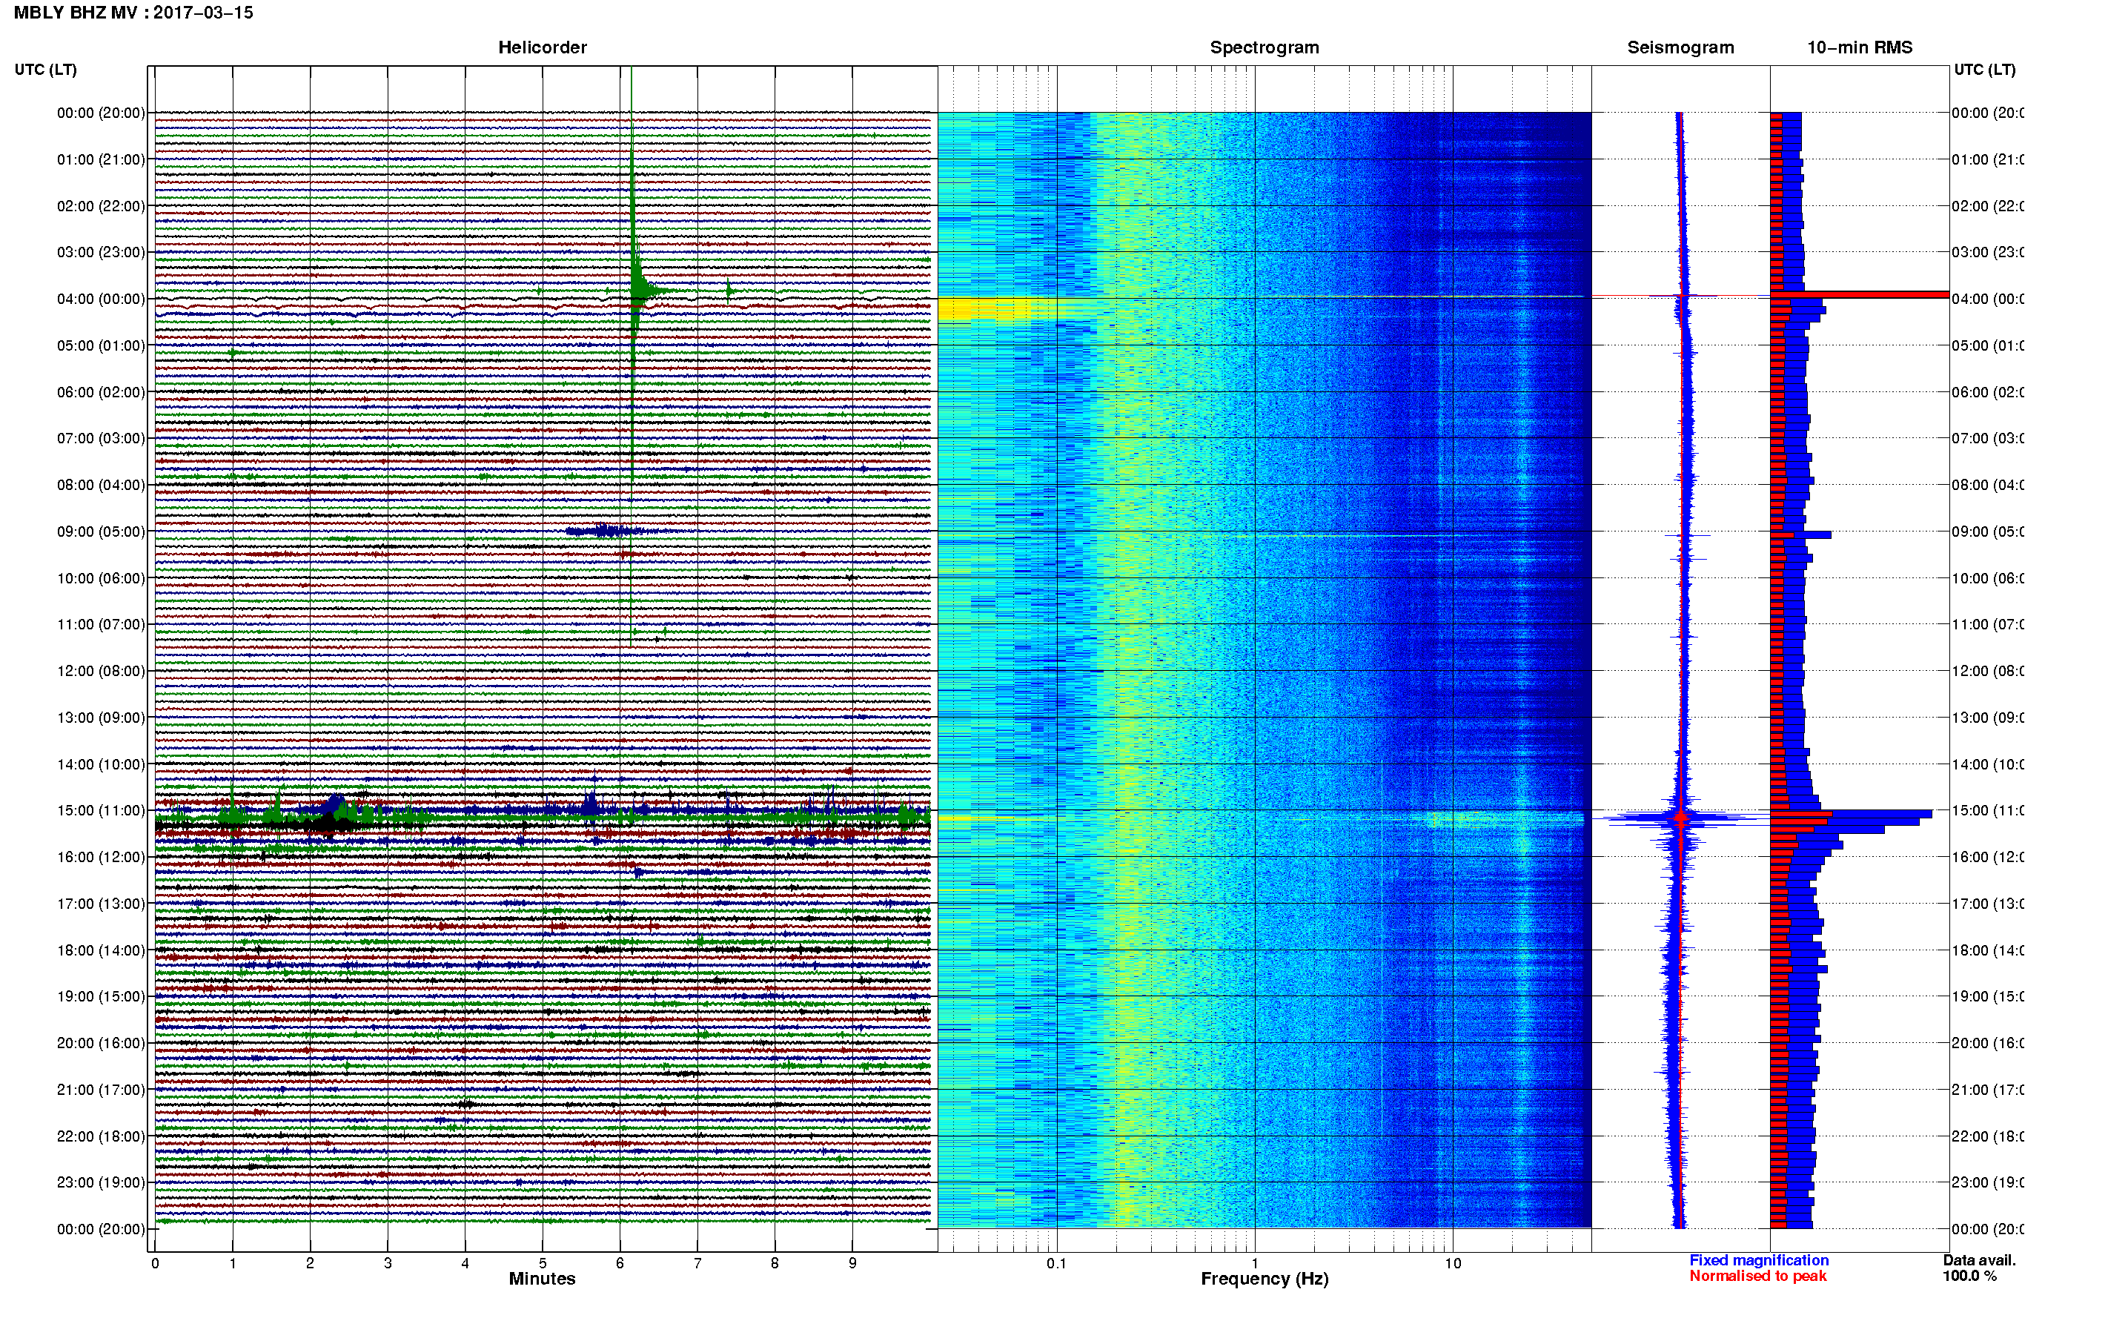2108x1318 pixels.
Task: Pick 13:00 (09:00) on the Helicorder time axis
Action: click(101, 718)
